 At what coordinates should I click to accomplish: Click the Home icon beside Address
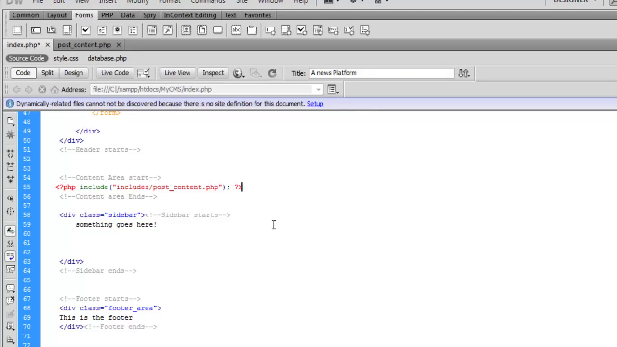point(54,90)
